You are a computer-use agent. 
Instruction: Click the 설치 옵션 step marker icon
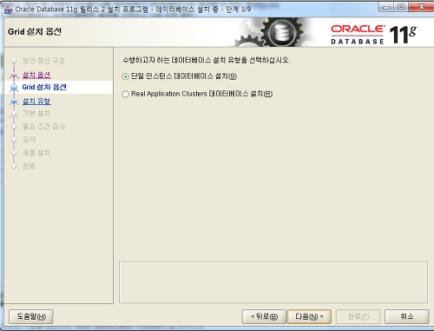point(14,76)
